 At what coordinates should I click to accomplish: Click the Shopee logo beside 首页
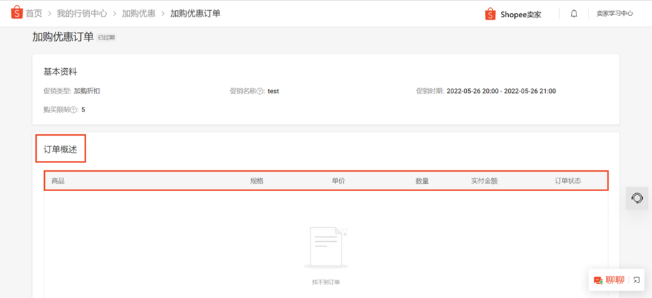point(16,13)
